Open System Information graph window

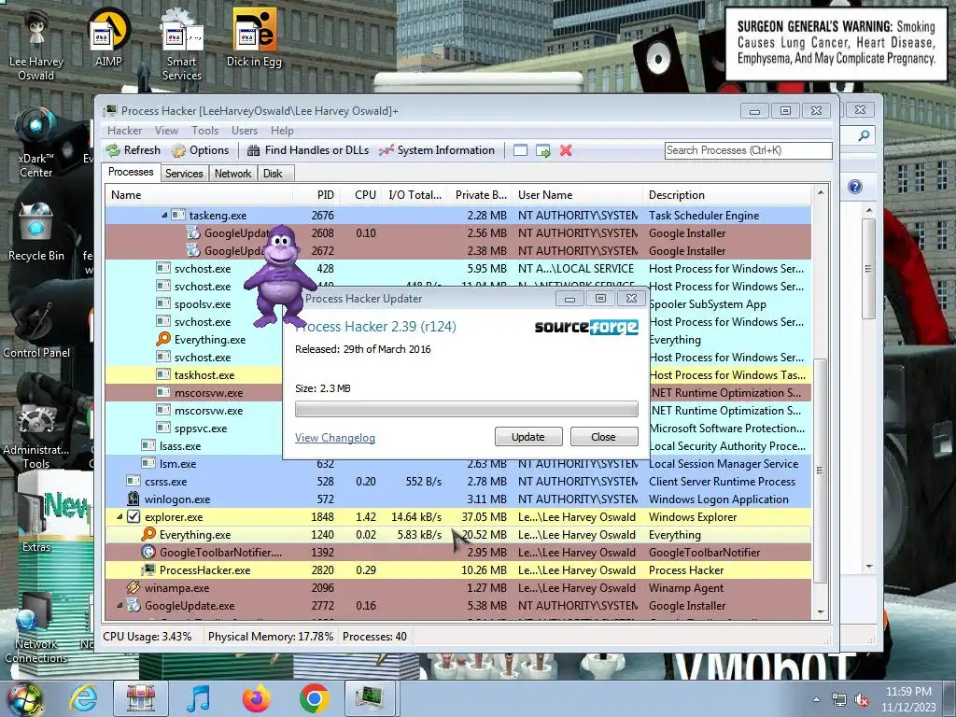pyautogui.click(x=437, y=150)
